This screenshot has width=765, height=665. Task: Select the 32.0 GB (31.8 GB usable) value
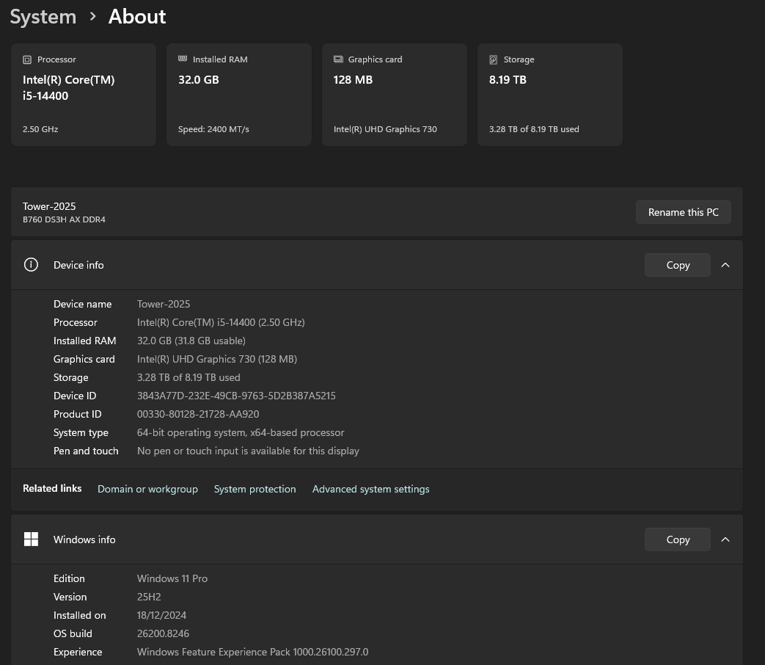191,341
